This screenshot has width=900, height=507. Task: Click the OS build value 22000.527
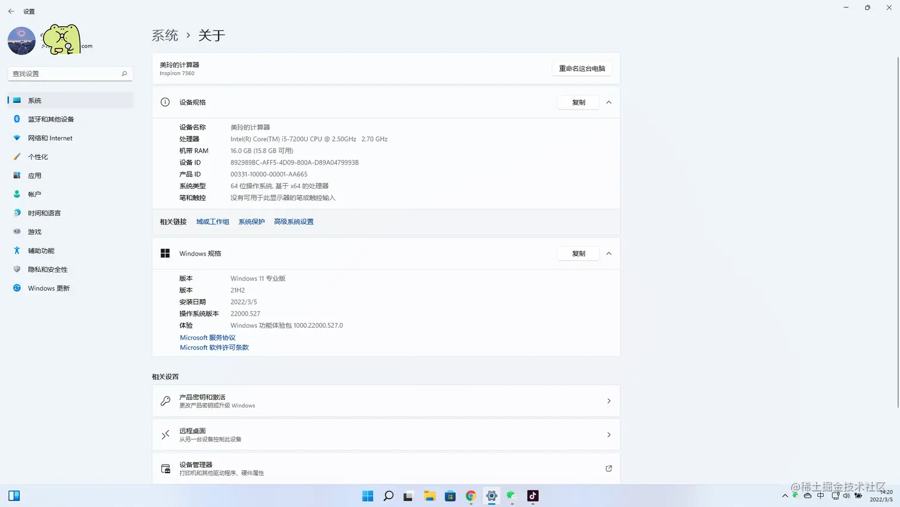coord(245,314)
